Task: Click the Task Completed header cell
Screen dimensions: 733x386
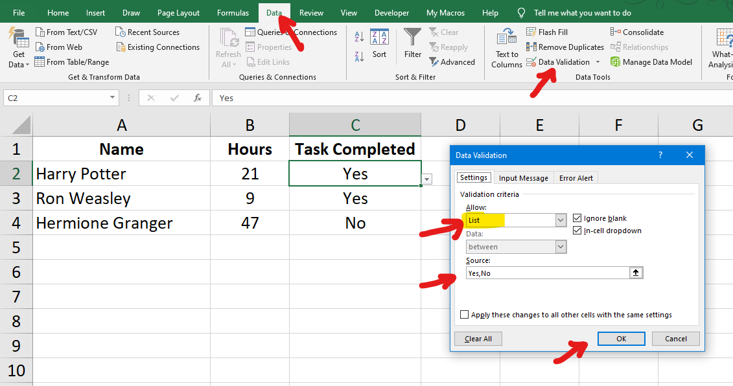Action: tap(355, 149)
